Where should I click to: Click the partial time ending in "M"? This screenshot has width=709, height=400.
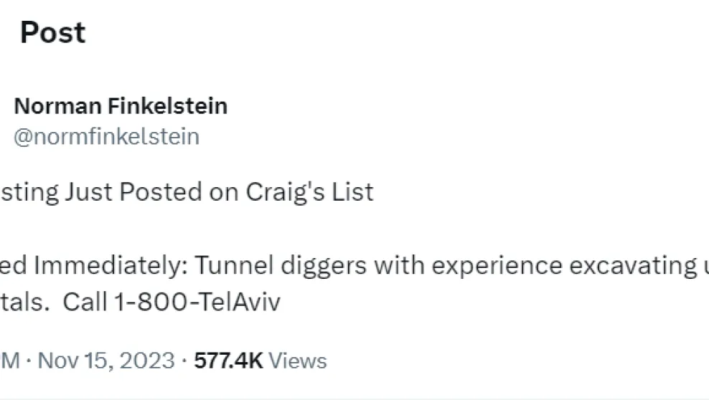coord(10,360)
